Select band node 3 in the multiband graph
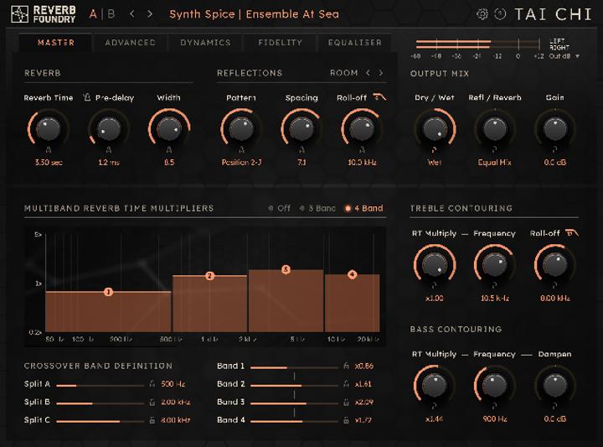This screenshot has height=447, width=603. coord(286,269)
